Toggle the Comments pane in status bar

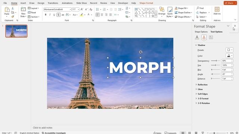pos(170,133)
